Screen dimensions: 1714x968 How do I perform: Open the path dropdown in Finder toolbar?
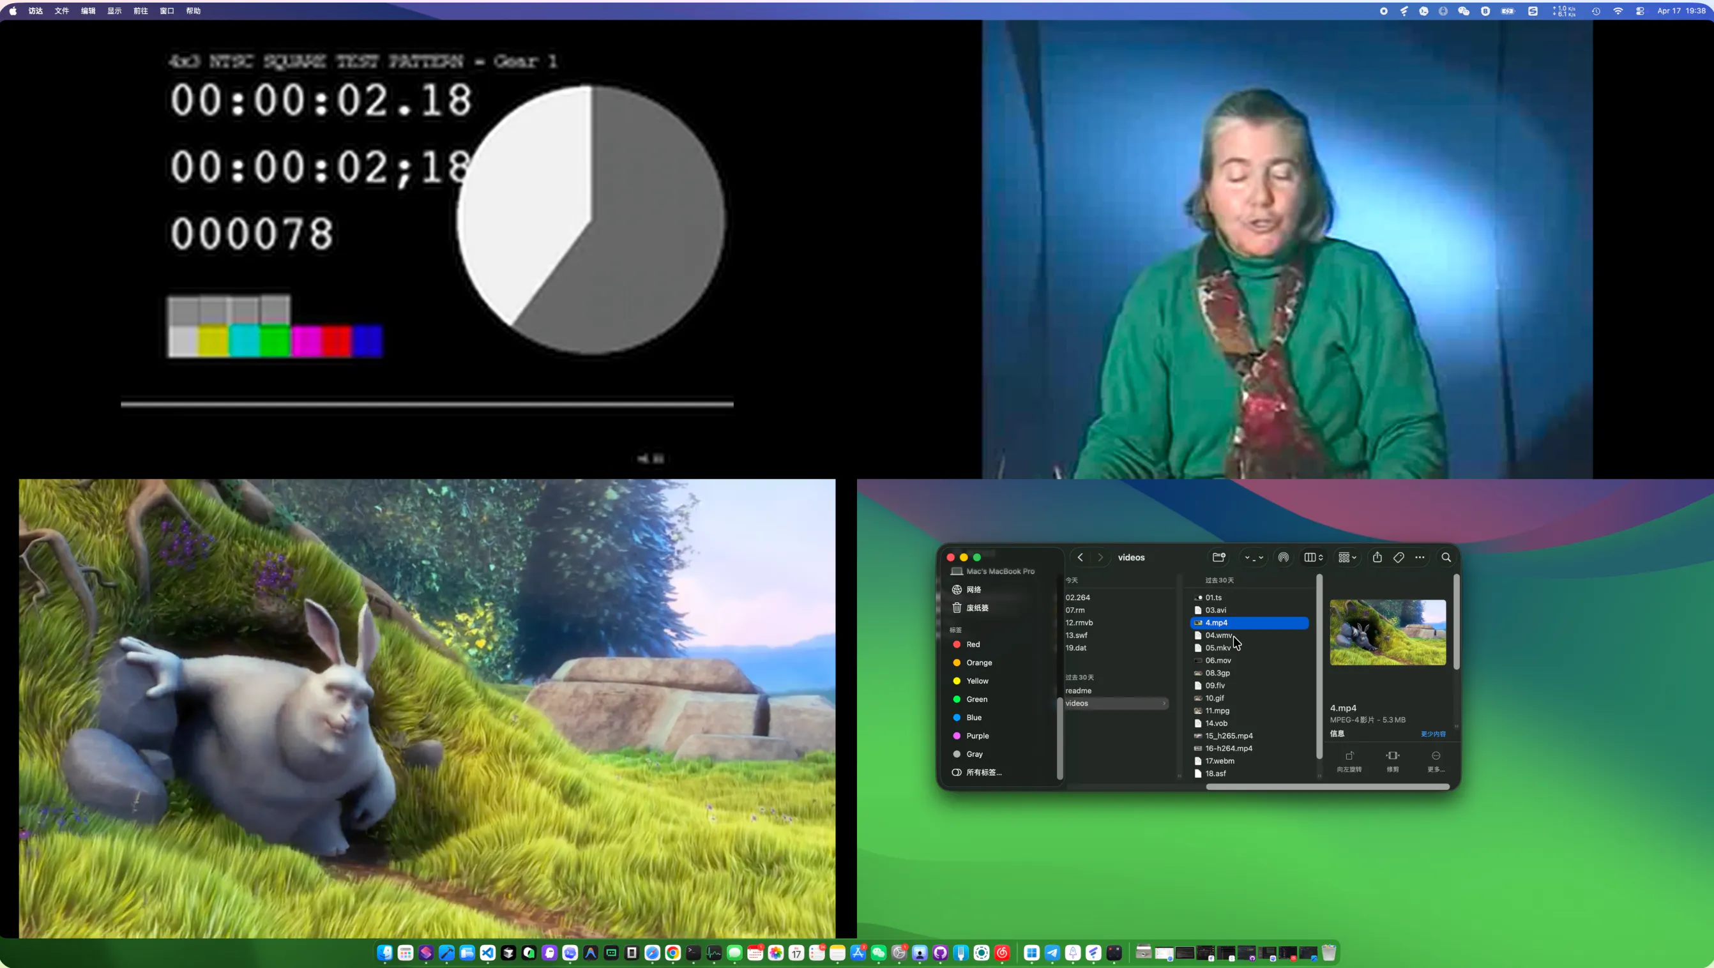click(1254, 557)
